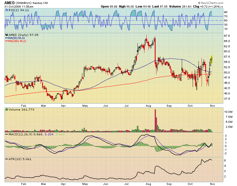The height and width of the screenshot is (186, 237).
Task: Click the May label under the price panel
Action: tap(85, 106)
